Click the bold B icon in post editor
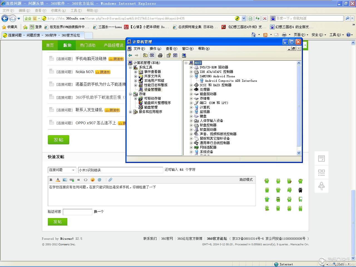The image size is (356, 267). 51,180
